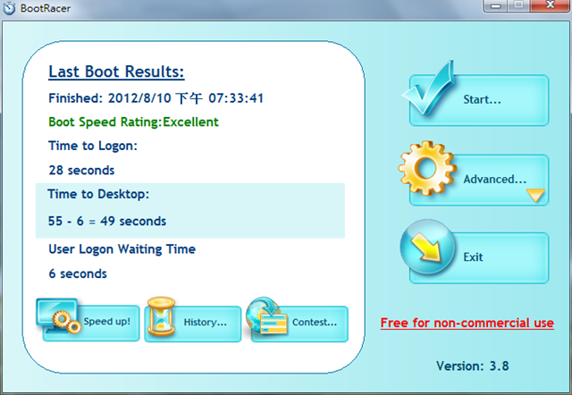Click the monitor with gears Speed up icon
Image resolution: width=572 pixels, height=395 pixels.
click(x=58, y=316)
